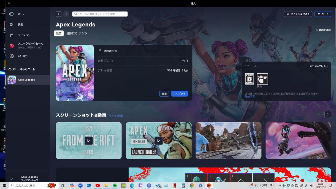Screen dimensions: 336x189
Task: Click the 管理 manage button
Action: [x=164, y=94]
